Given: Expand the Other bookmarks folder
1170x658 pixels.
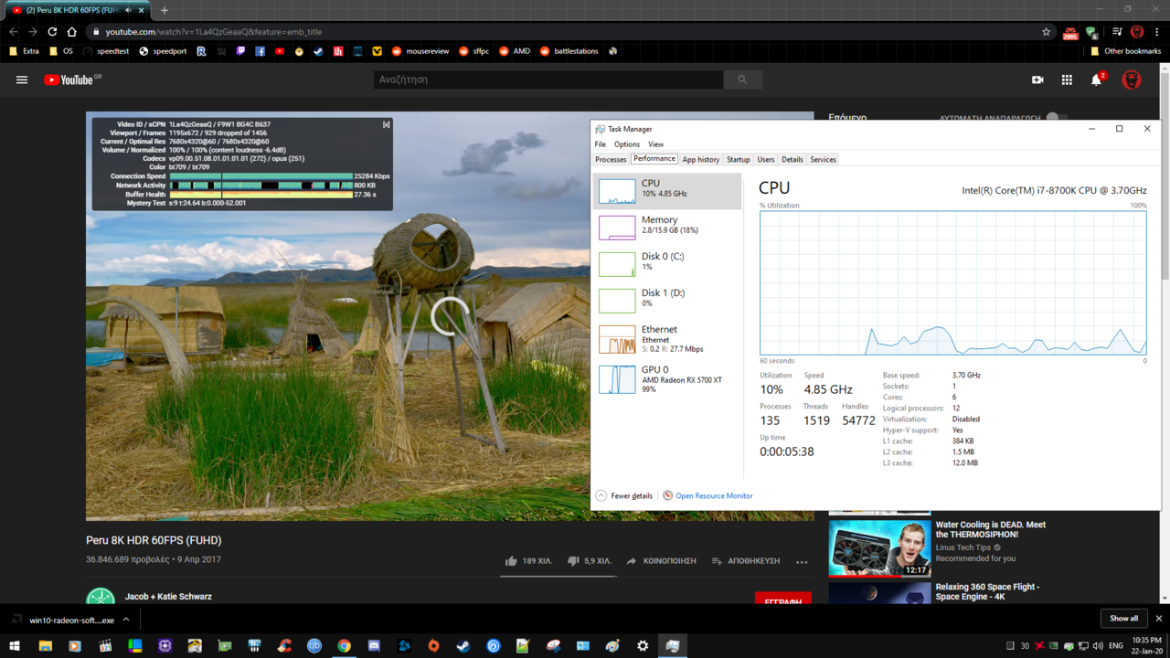Looking at the screenshot, I should (1125, 51).
